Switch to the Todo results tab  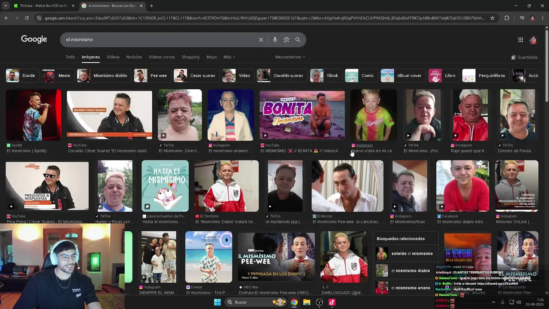(70, 57)
